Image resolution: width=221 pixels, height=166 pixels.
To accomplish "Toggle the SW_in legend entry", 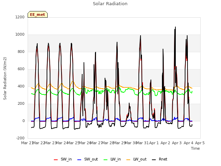I will click(x=63, y=159).
